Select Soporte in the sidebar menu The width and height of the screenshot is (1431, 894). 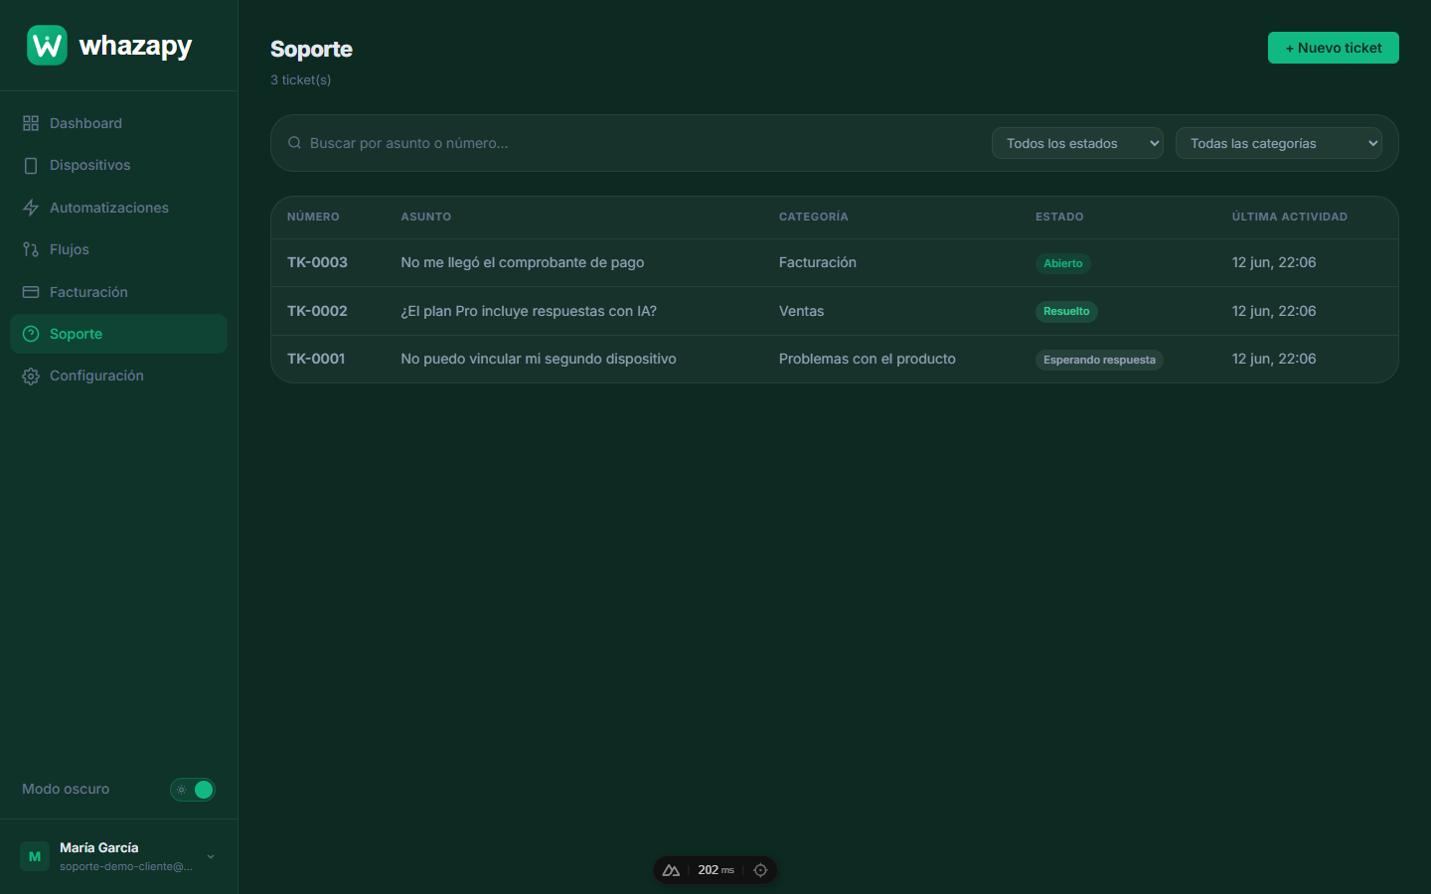(x=118, y=334)
